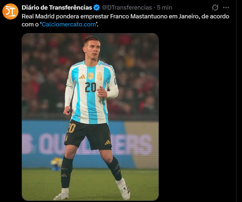Open the Calciomercato.com link

69,24
